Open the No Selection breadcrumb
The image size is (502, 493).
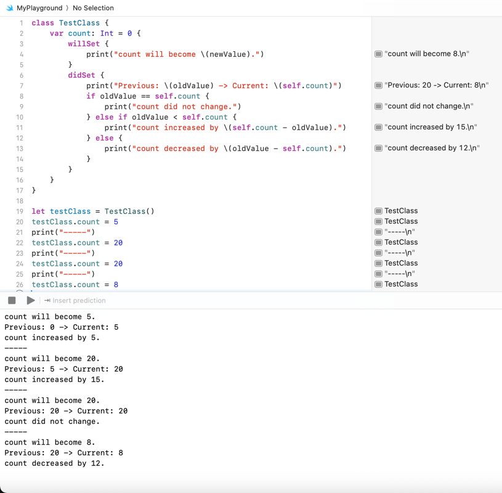click(x=93, y=8)
